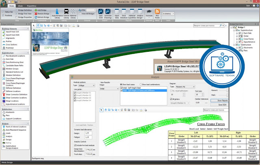Click Live Load Distr. Factors button

[x=84, y=125]
